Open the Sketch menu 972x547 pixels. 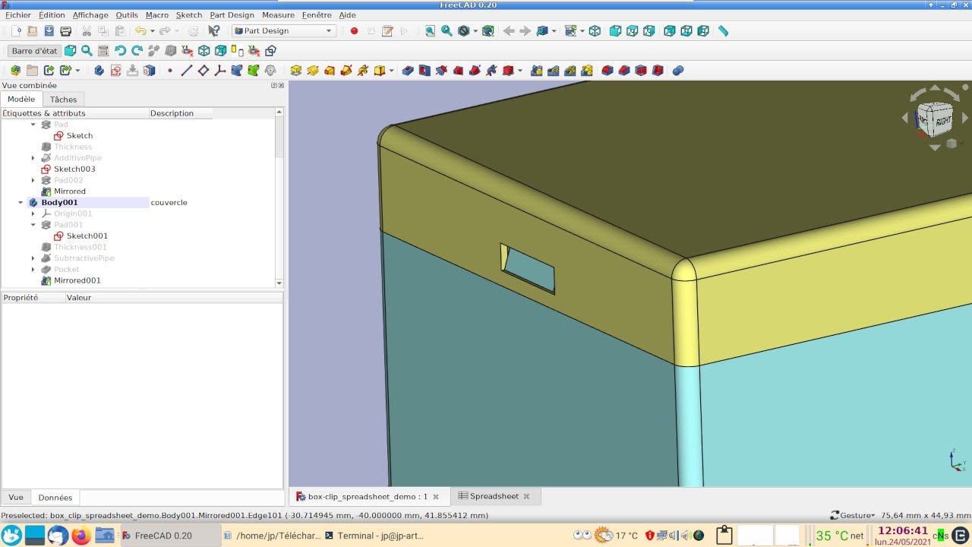189,15
